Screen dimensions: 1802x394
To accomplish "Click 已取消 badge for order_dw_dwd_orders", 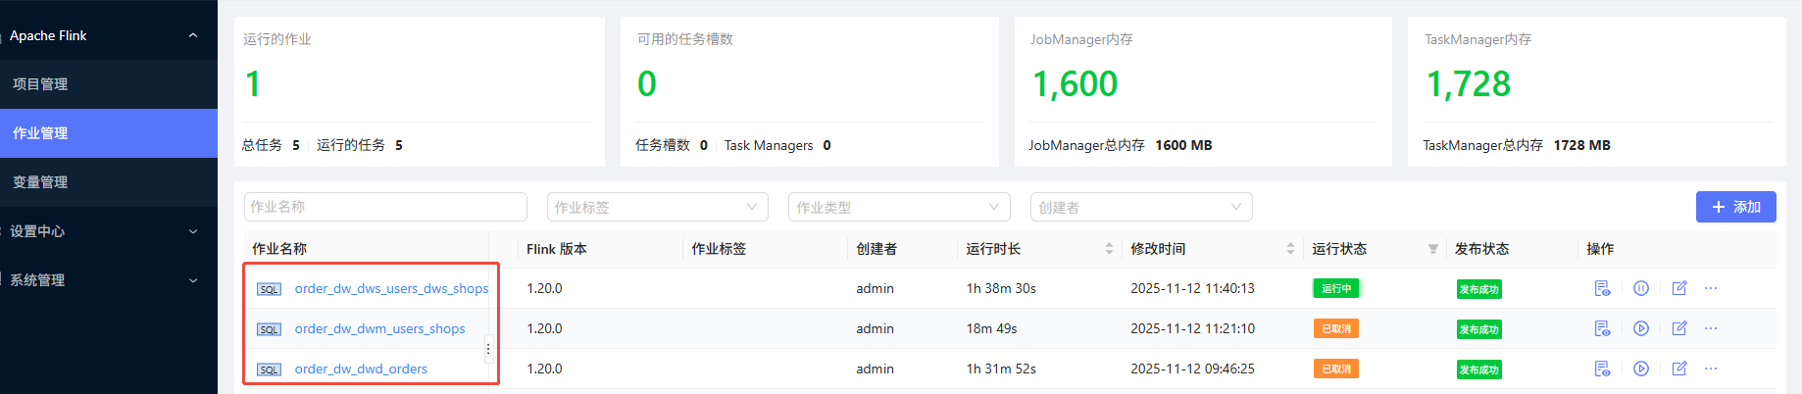I will (1335, 369).
